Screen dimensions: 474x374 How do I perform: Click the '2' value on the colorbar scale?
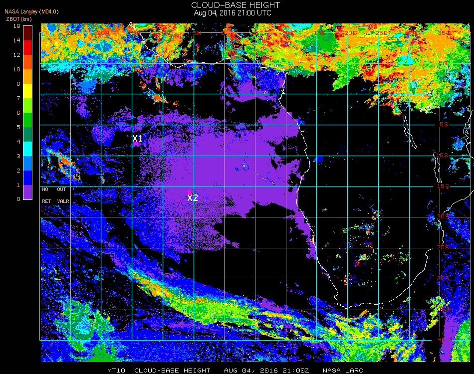pos(18,171)
